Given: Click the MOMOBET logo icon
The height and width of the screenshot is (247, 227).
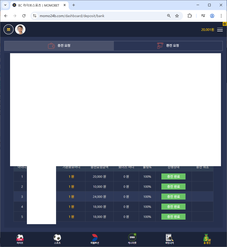Looking at the screenshot, I should point(9,30).
